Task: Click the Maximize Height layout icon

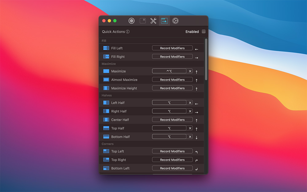Action: (x=106, y=88)
